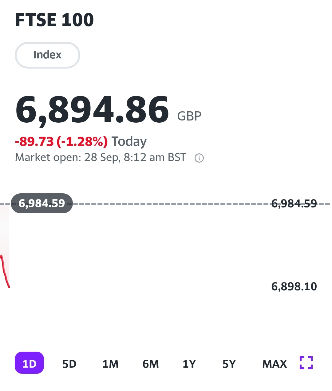Show the 6M chart range

(151, 364)
